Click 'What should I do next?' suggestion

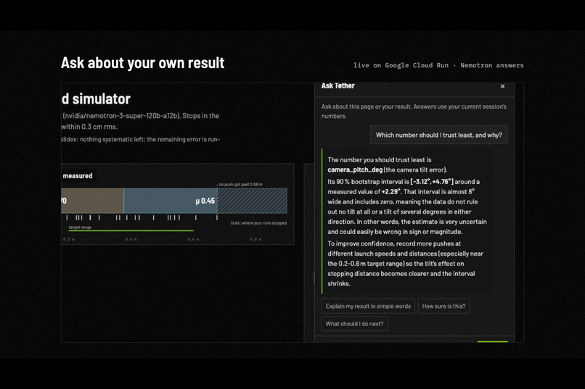354,324
